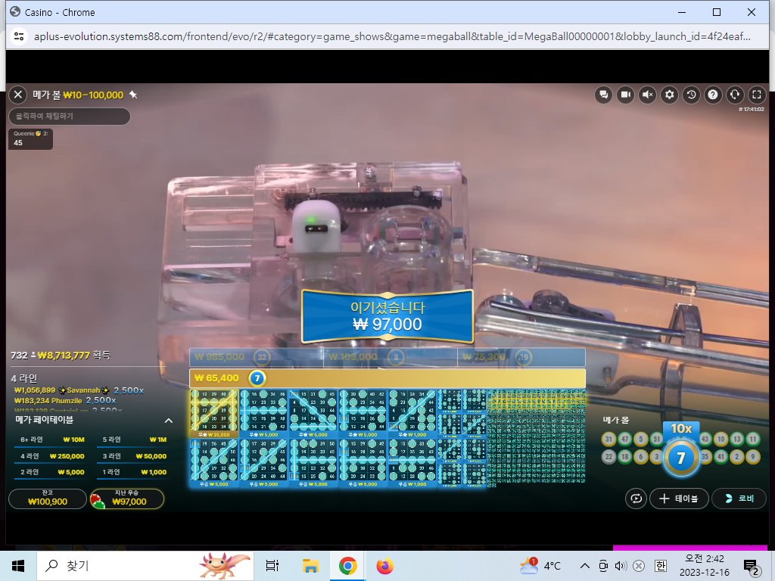Click the drawn ball number 35
Screen dimensions: 775x581
tap(705, 456)
